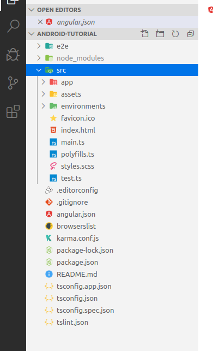Open polyfills.ts file

point(77,154)
